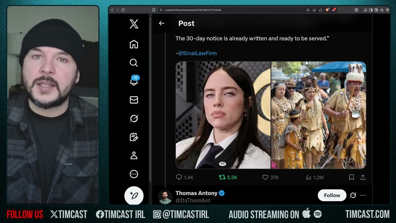Open Brave Rewards triangle icon
Viewport: 396px width, 223px height.
[x=334, y=10]
